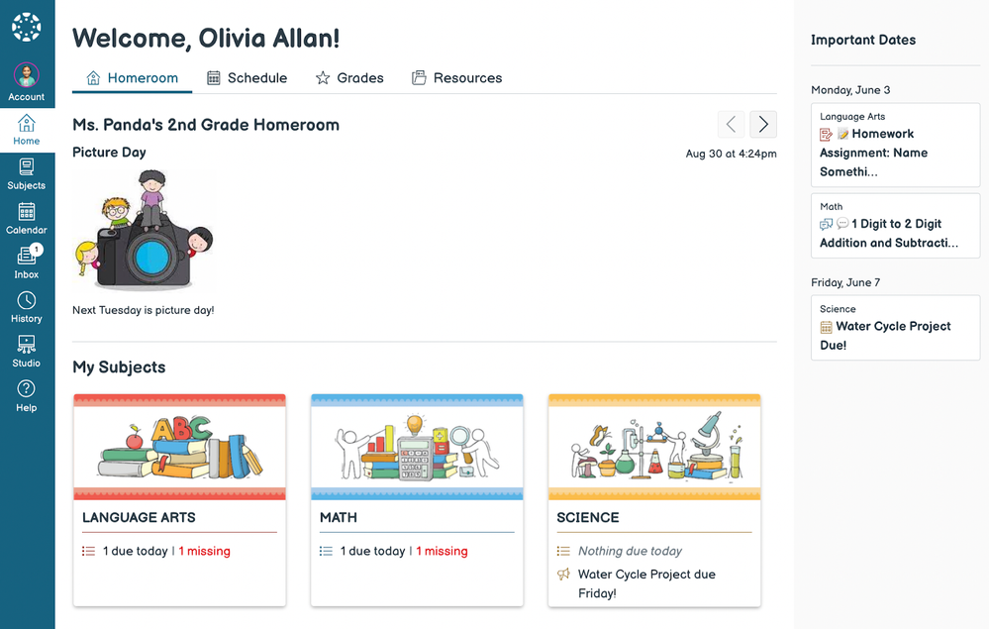Launch Studio from the sidebar

click(x=27, y=351)
